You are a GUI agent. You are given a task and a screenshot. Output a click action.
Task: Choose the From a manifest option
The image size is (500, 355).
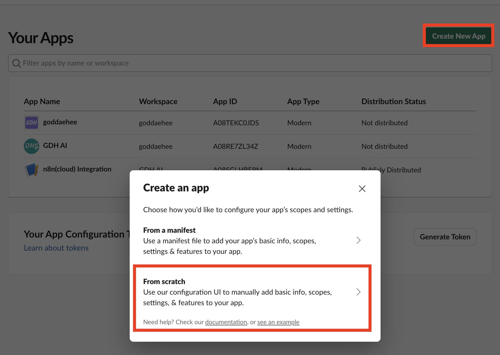coord(252,241)
